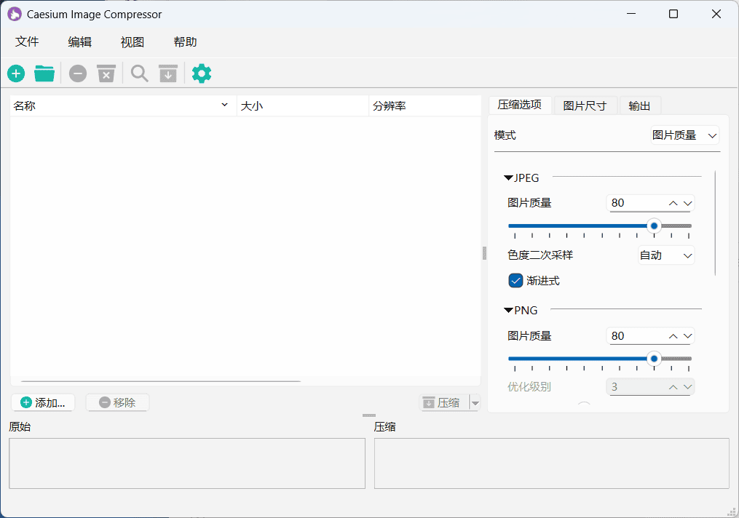Viewport: 739px width, 518px height.
Task: Open the 编辑 menu
Action: (x=79, y=42)
